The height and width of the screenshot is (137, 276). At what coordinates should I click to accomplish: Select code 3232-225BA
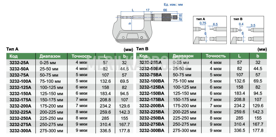(152, 112)
